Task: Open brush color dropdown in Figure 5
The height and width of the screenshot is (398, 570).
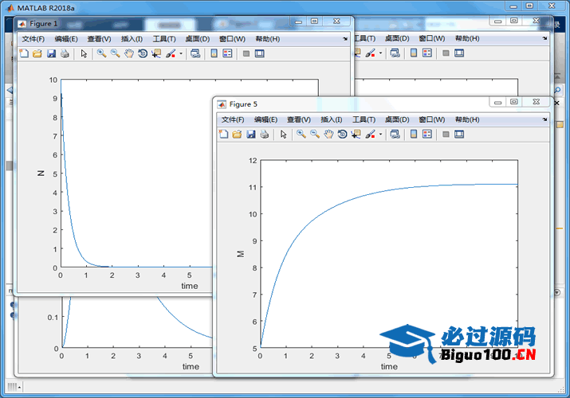Action: coord(380,135)
